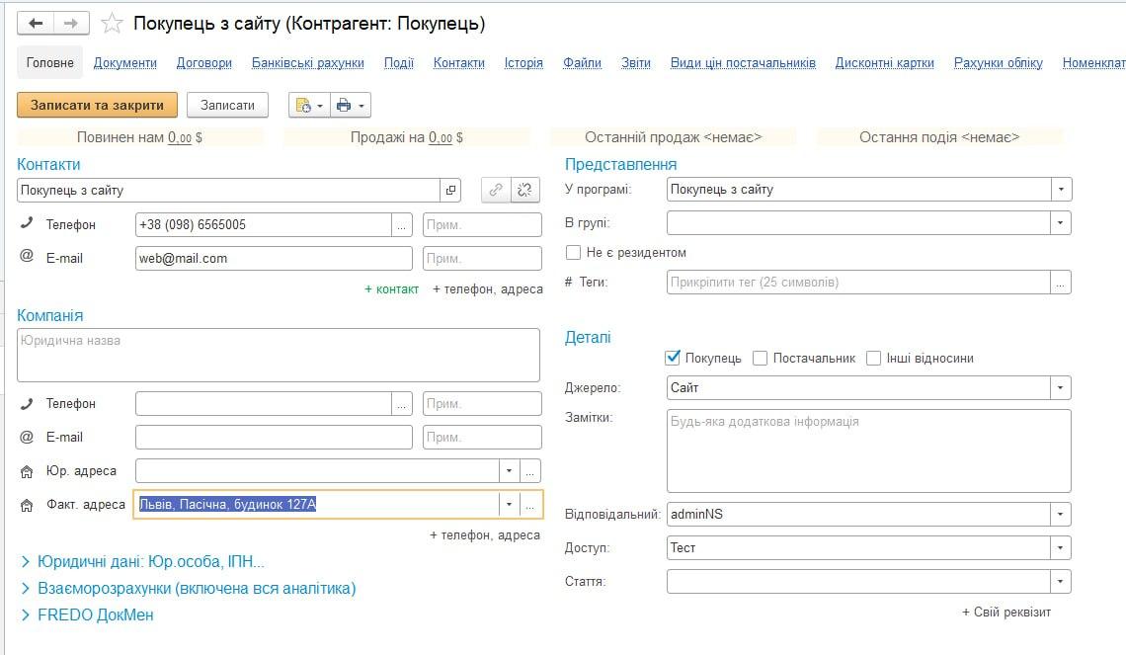Click the company E-mail input field

274,438
